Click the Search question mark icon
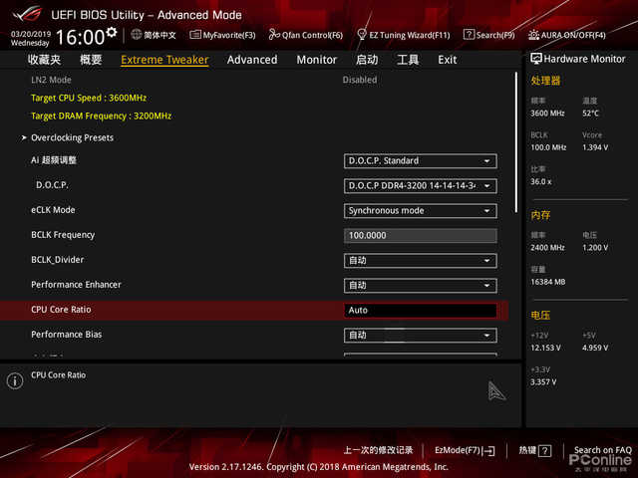 (x=469, y=35)
